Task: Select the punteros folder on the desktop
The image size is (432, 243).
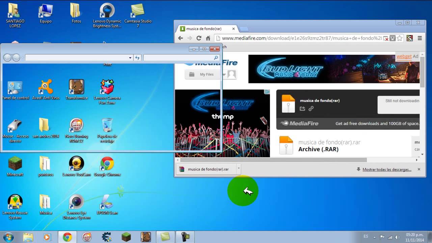Action: [x=46, y=166]
